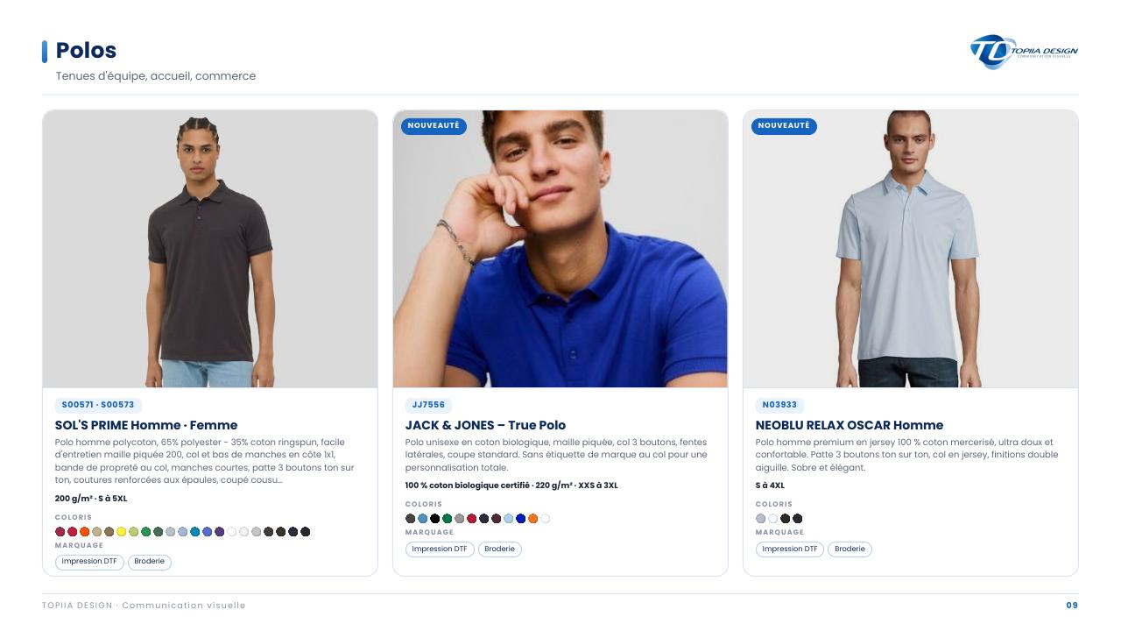Click the NOUVEAUTÉ badge on NEOBLU polo
1121x631 pixels.
point(784,126)
